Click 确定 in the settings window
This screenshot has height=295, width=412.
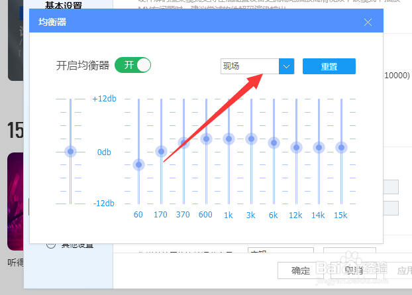(300, 270)
